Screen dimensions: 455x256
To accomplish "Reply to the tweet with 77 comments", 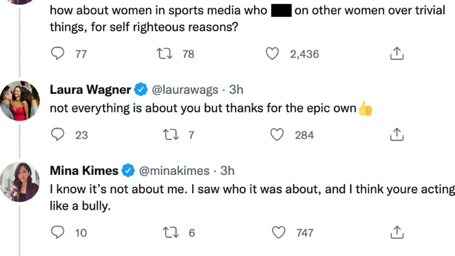I will [x=57, y=54].
